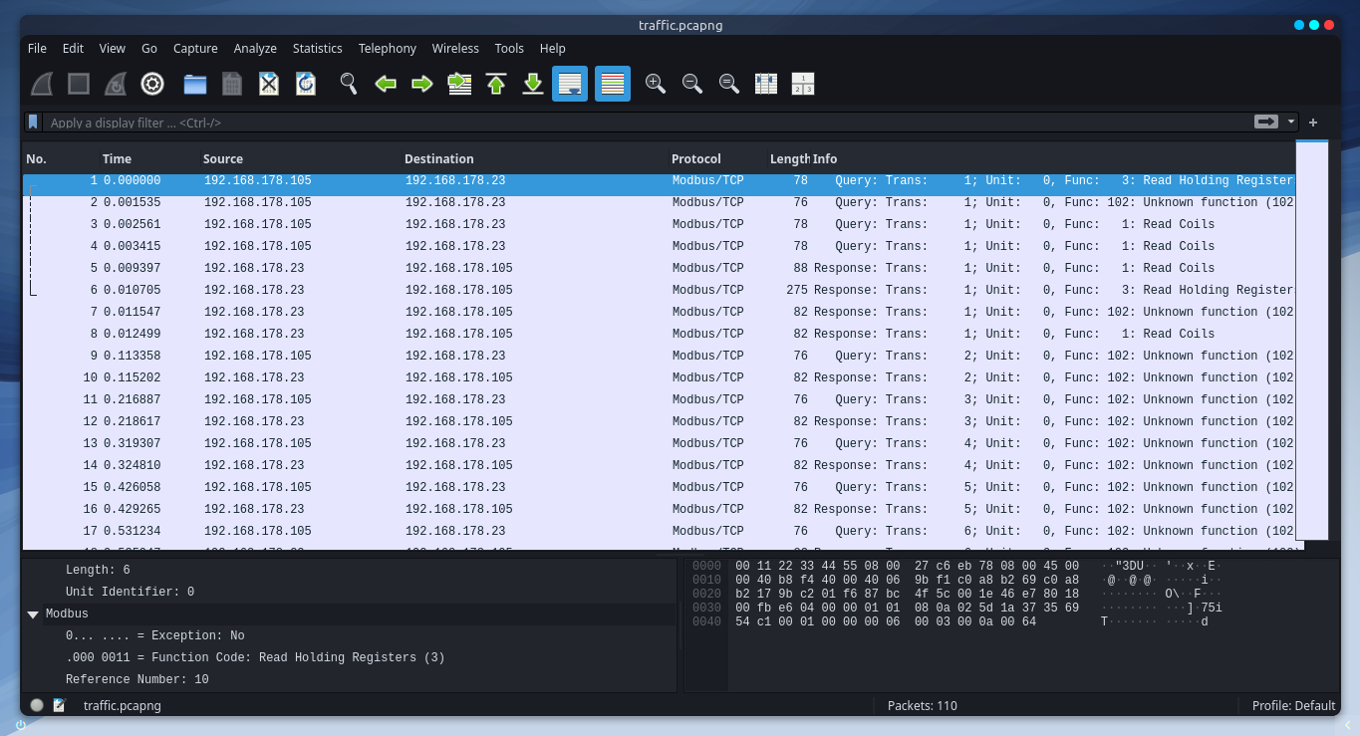Add a filter button with plus sign
The image size is (1360, 736).
(x=1313, y=122)
